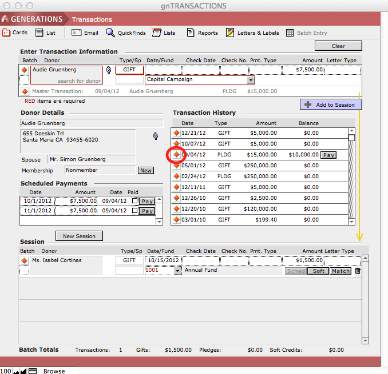Check Paid box for 11/1/2012 payment
Image resolution: width=388 pixels, height=374 pixels.
[x=135, y=211]
